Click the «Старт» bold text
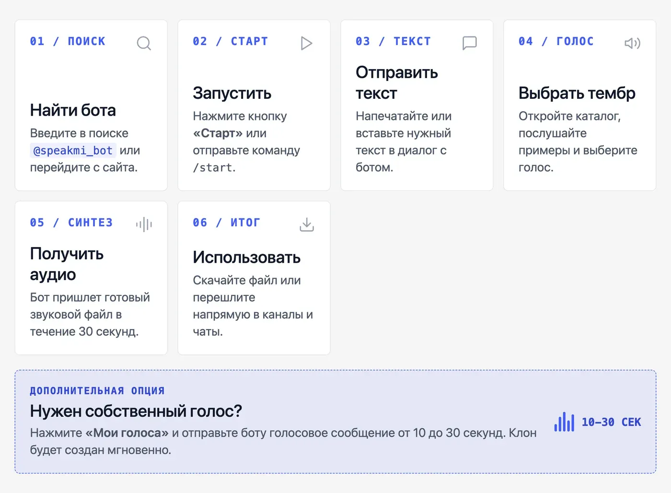 (x=218, y=133)
